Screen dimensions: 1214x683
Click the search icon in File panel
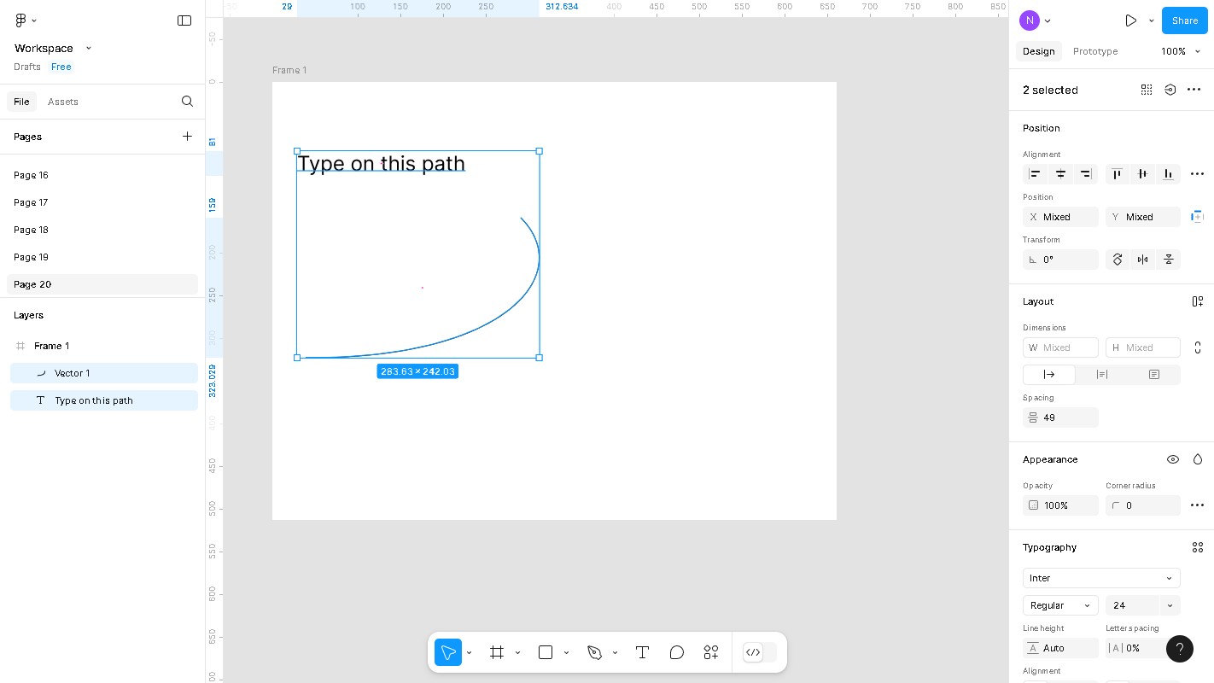click(x=187, y=102)
